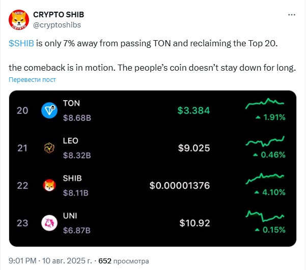This screenshot has height=270, width=306.
Task: Click the SHIB price $0.00001376
Action: click(x=179, y=186)
